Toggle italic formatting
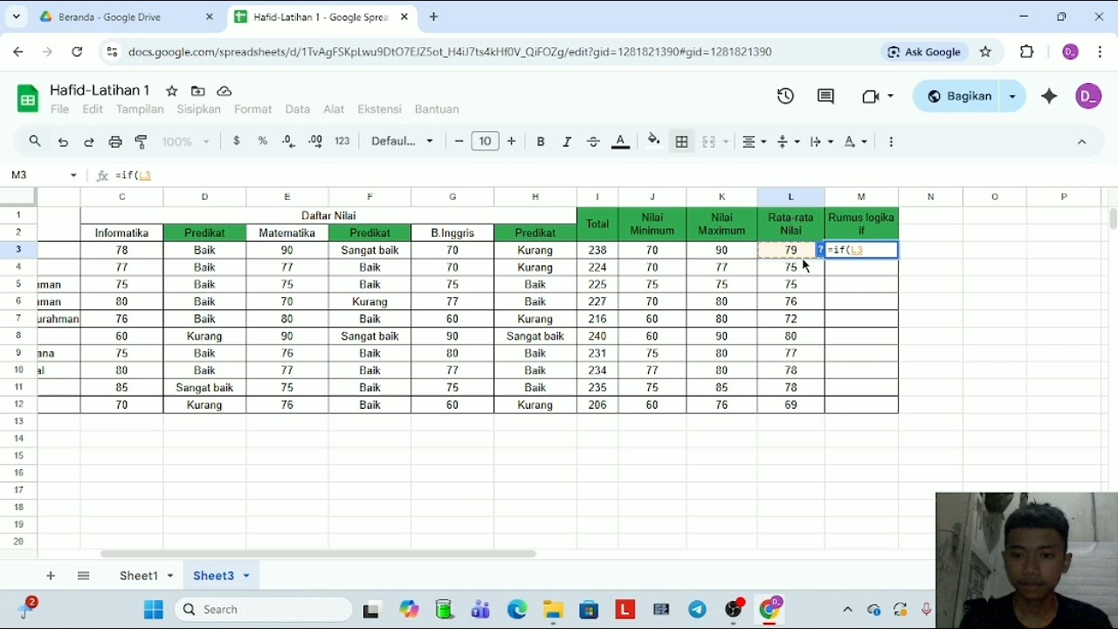Viewport: 1118px width, 629px height. click(x=567, y=142)
